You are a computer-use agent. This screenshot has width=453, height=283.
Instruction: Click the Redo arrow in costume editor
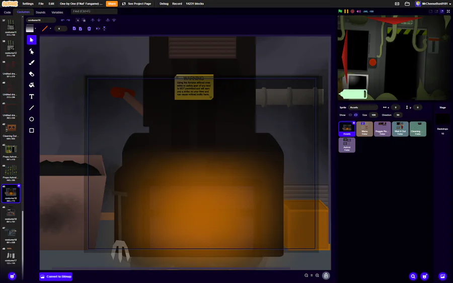pos(68,20)
